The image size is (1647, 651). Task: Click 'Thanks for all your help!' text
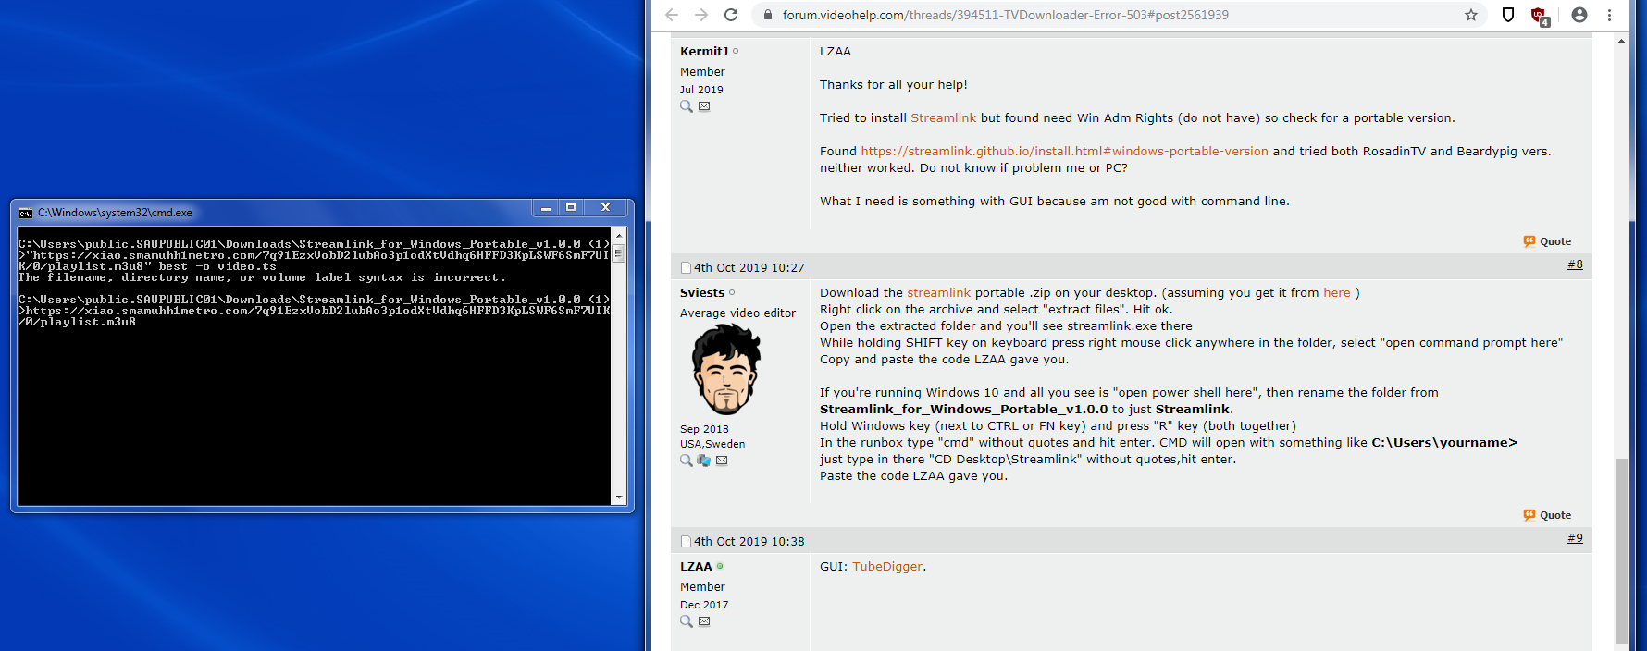(x=894, y=85)
